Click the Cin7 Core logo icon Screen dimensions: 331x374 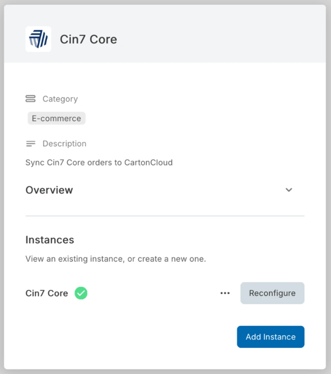pos(38,39)
